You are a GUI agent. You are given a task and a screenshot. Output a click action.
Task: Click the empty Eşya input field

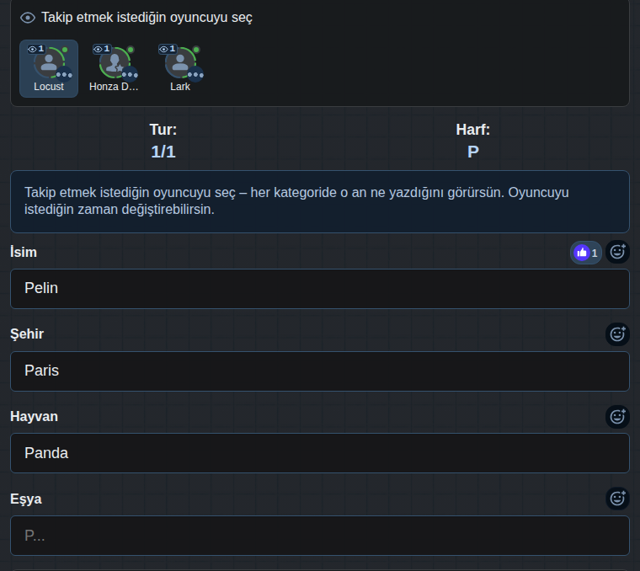(x=320, y=536)
